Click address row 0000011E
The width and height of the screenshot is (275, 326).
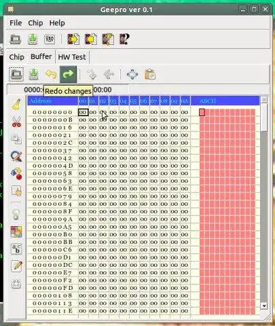click(x=52, y=311)
